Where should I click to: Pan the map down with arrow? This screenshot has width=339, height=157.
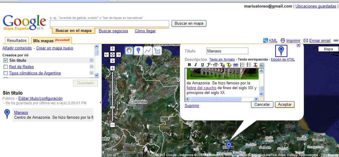[112, 61]
